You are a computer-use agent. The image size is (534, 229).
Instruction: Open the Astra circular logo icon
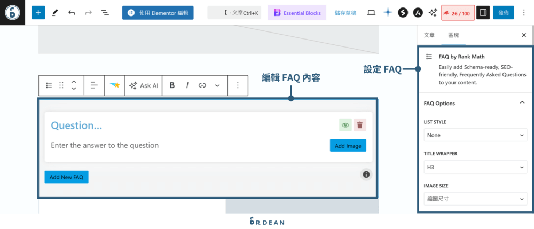418,13
